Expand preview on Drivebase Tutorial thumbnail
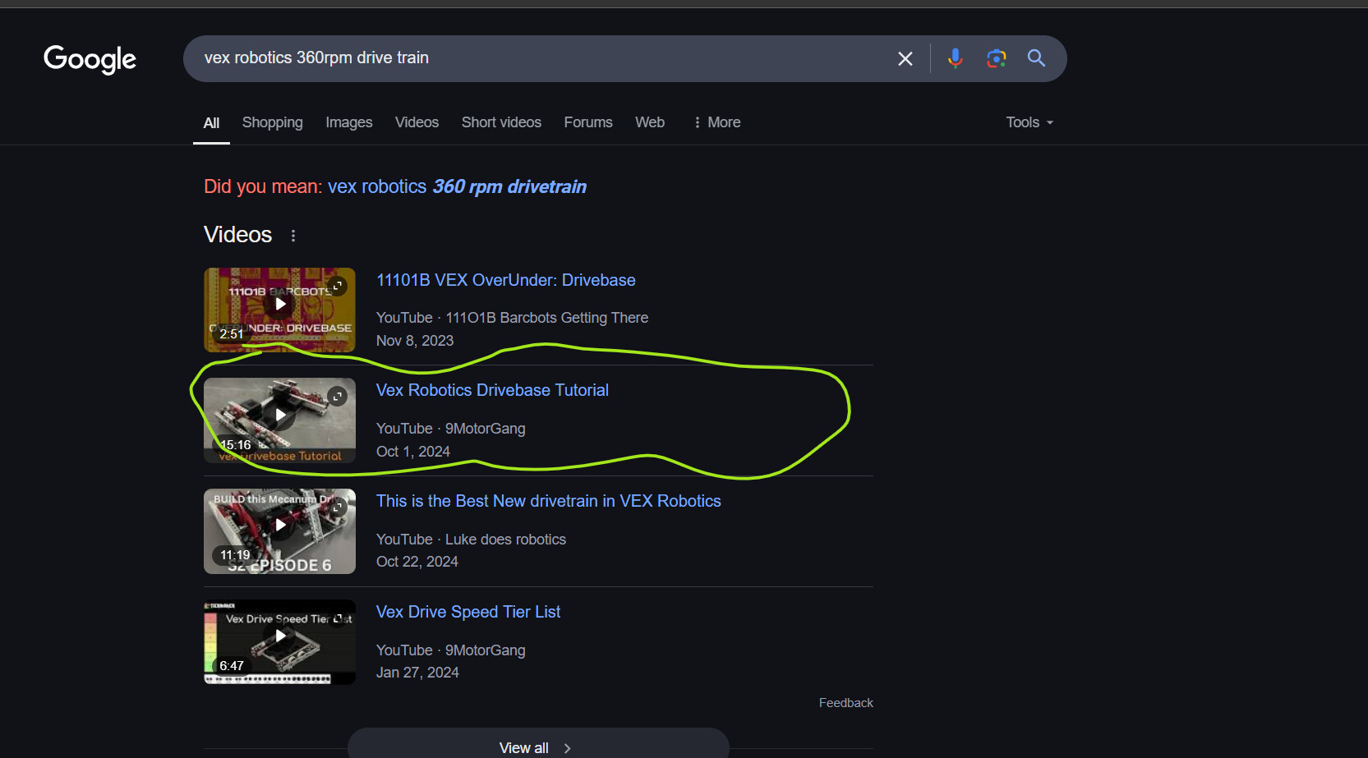The image size is (1368, 758). 338,397
